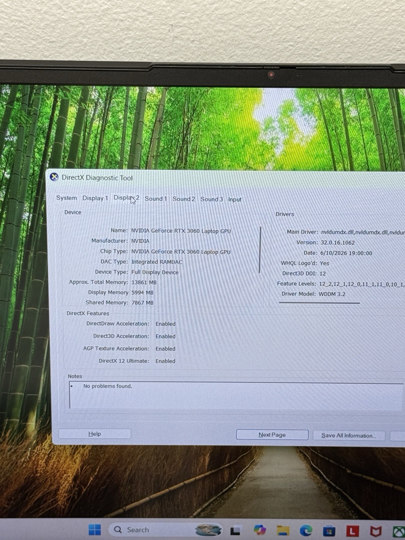Viewport: 405px width, 540px height.
Task: Click Shared Memory value 7867 MB
Action: pyautogui.click(x=142, y=303)
